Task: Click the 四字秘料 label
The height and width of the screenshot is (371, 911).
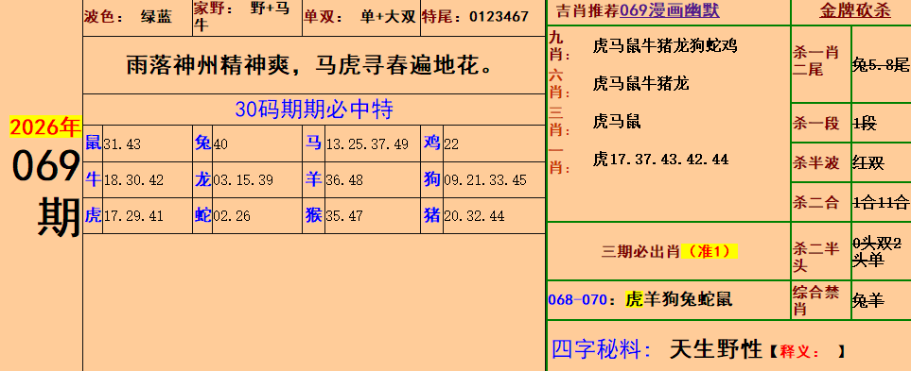Action: tap(601, 349)
